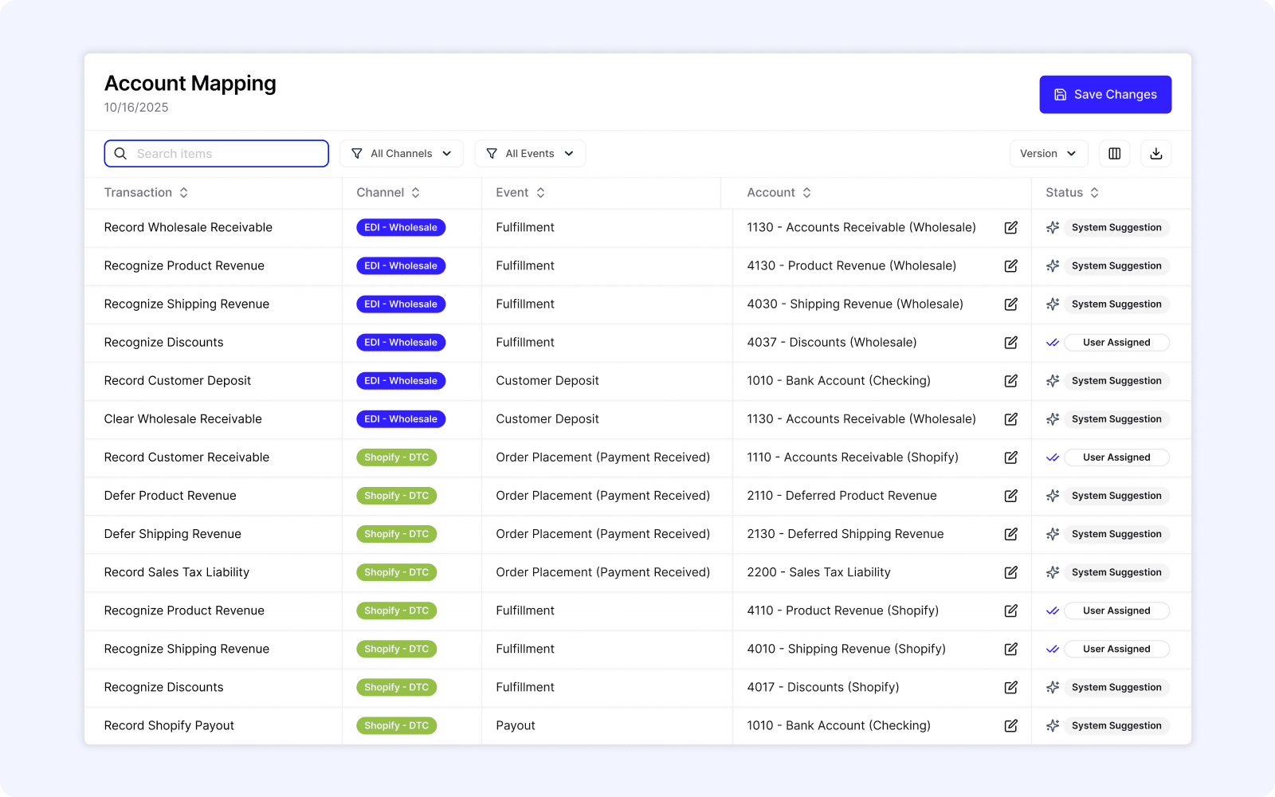
Task: Edit account for Record Shopify Payout
Action: [x=1010, y=725]
